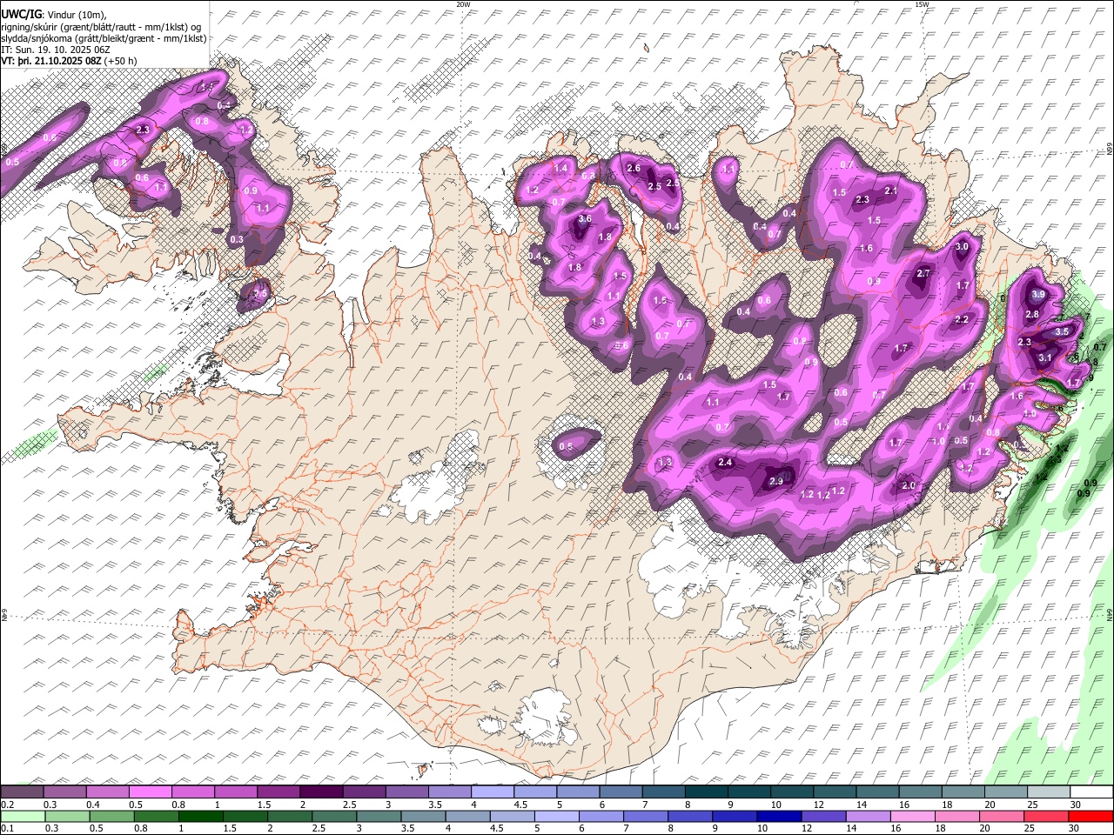Click the 3.9 precipitation value on the map
This screenshot has height=835, width=1114.
click(1038, 295)
